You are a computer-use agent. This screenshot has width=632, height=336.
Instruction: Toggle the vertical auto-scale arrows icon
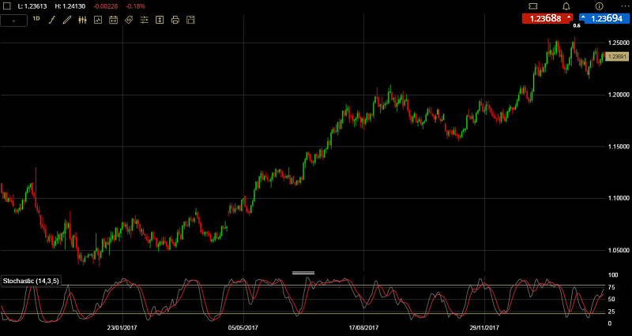coord(160,19)
